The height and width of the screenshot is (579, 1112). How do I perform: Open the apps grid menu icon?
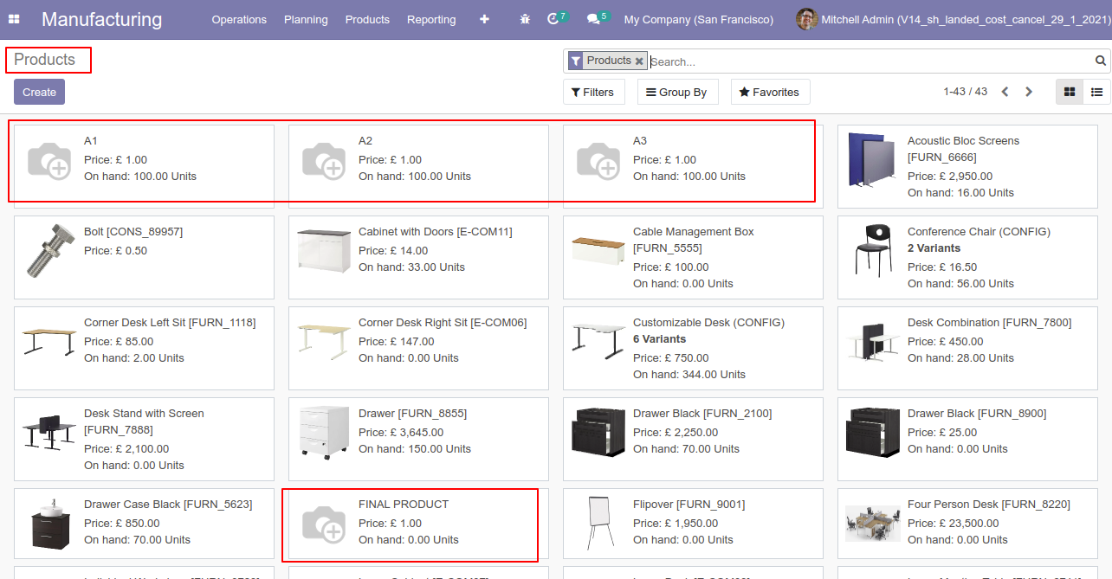tap(14, 19)
